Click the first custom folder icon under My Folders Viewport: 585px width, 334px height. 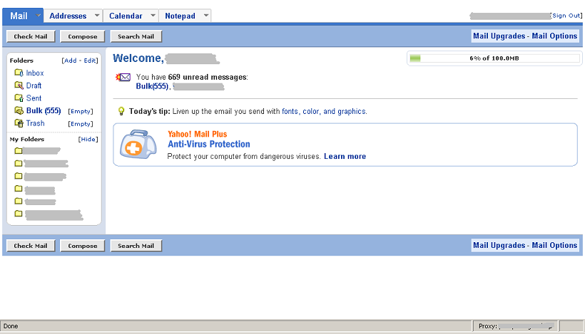[19, 151]
